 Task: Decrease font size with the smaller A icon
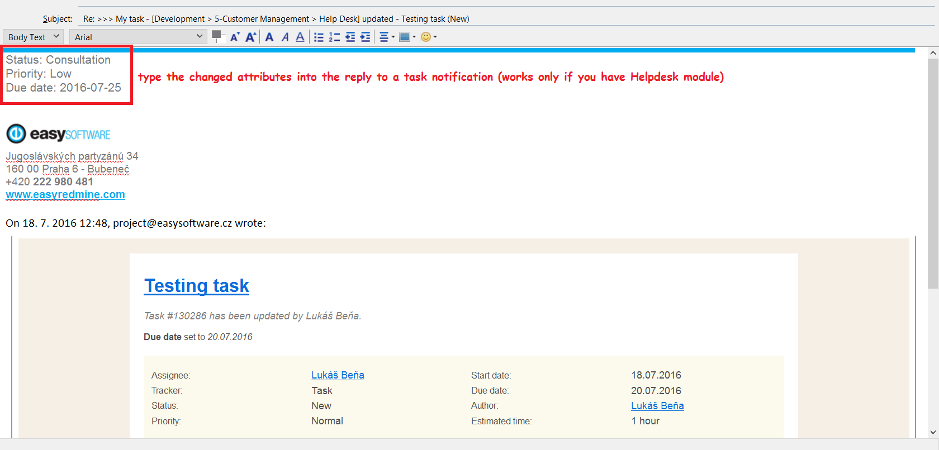pyautogui.click(x=235, y=37)
